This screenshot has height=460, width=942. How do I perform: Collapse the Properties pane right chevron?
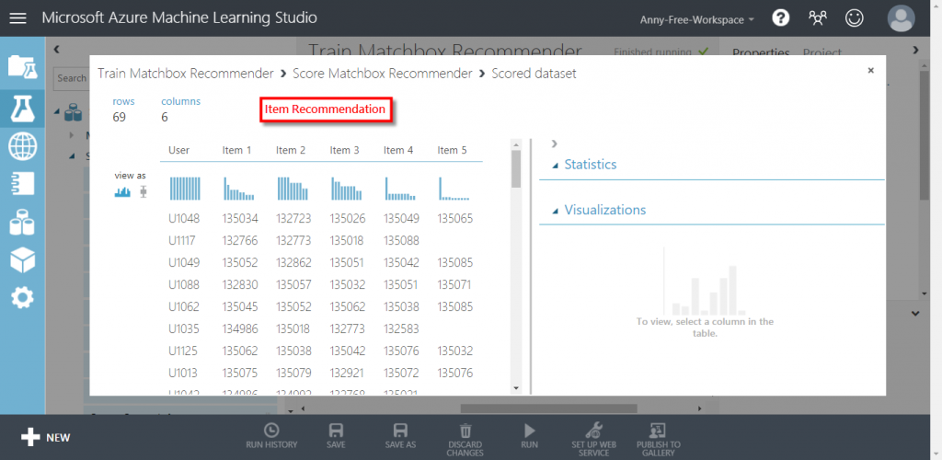[915, 50]
